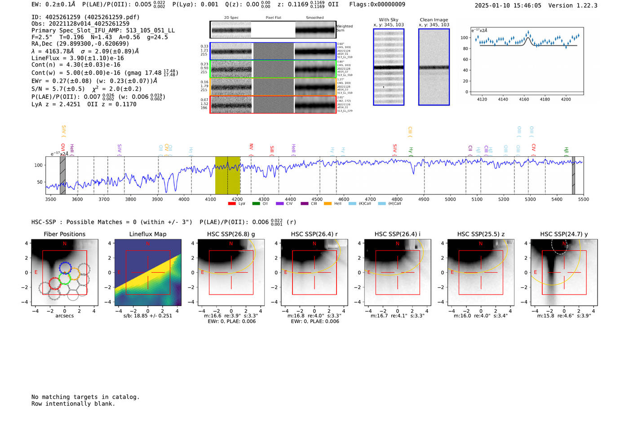Viewport: 629px width, 428px height.
Task: Click the (H)CaII light blue legend swatch
Action: (x=382, y=204)
